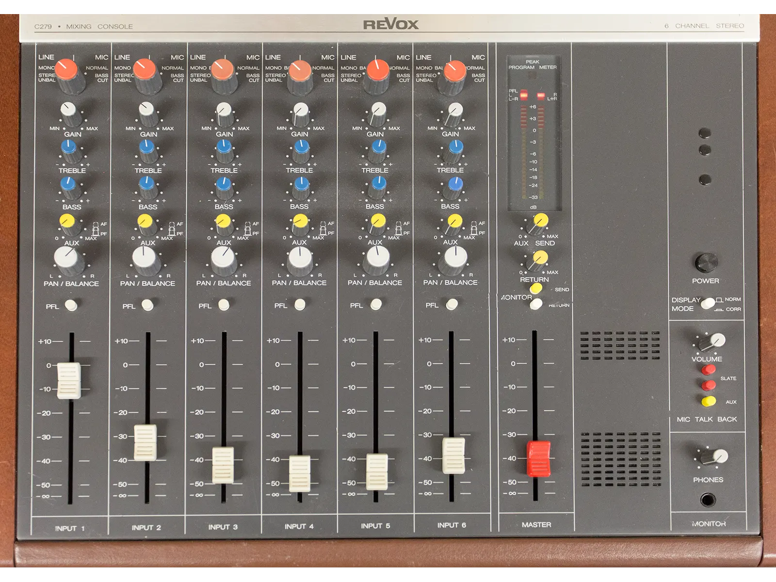Grab the Input 2 channel fader
Image resolution: width=776 pixels, height=582 pixels.
coord(145,443)
